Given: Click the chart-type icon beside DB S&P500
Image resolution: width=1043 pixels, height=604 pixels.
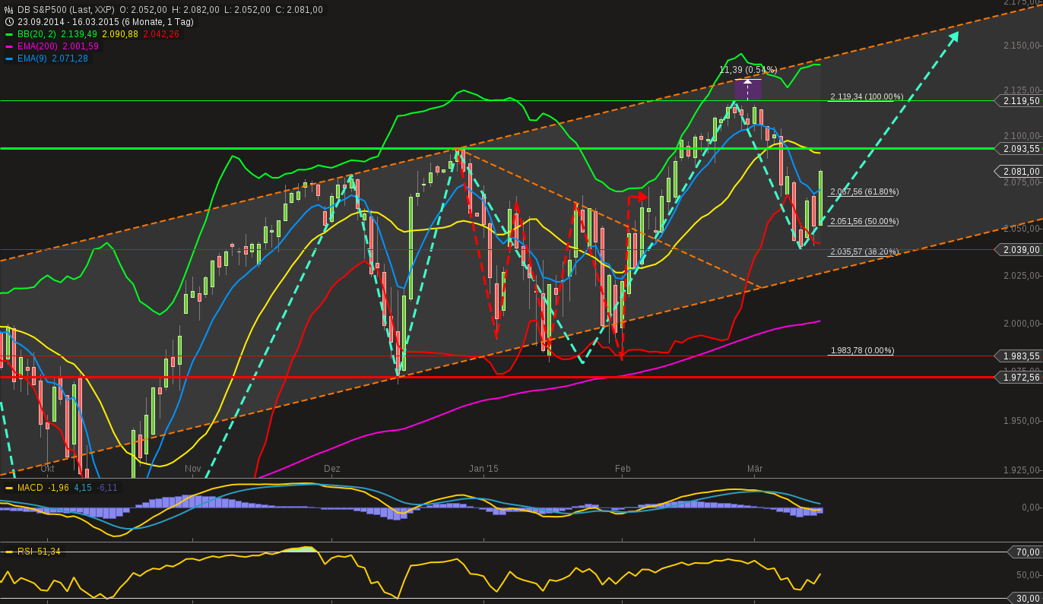Looking at the screenshot, I should (9, 10).
